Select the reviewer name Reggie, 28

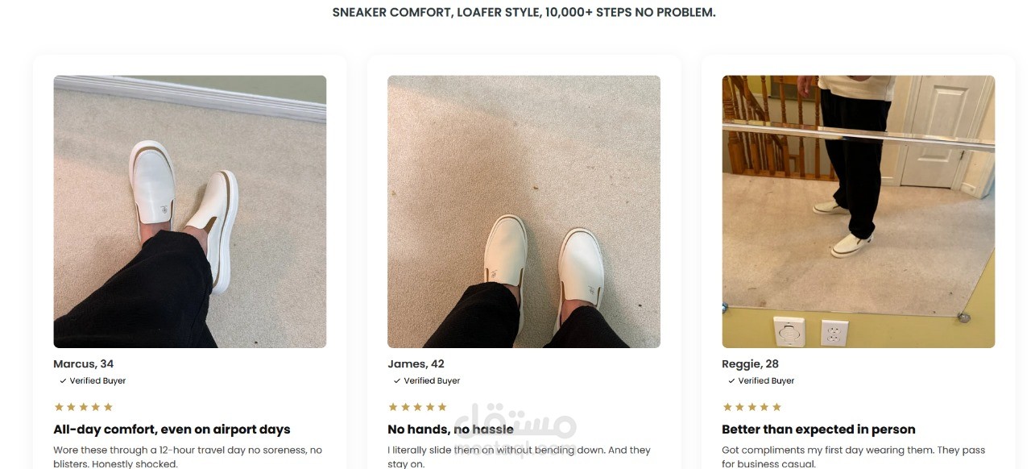pyautogui.click(x=751, y=364)
